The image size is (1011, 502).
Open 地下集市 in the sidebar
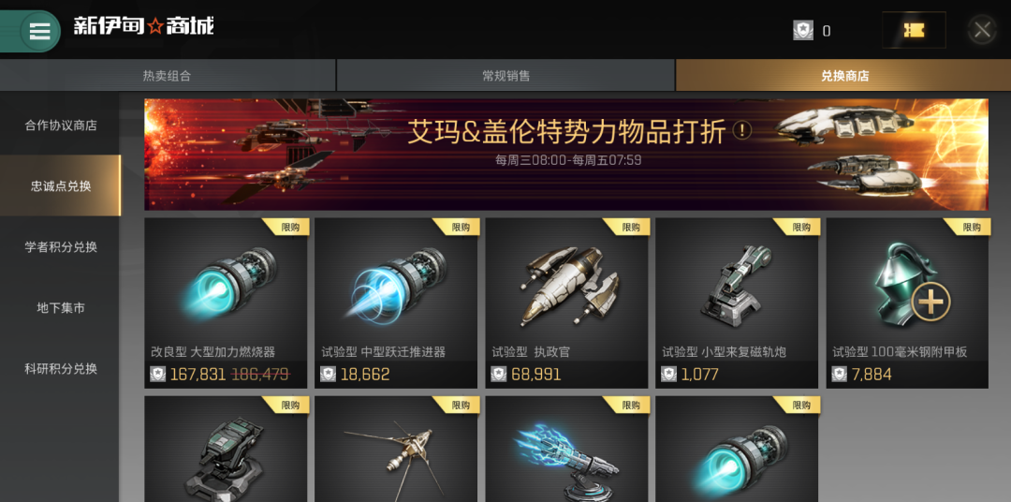pos(60,308)
